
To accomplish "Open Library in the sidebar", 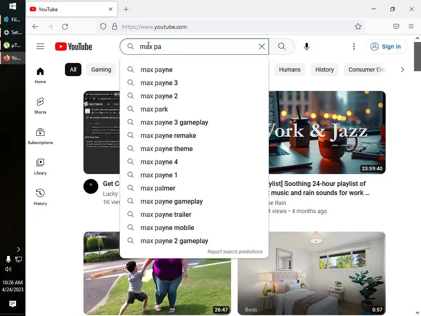I will point(40,167).
